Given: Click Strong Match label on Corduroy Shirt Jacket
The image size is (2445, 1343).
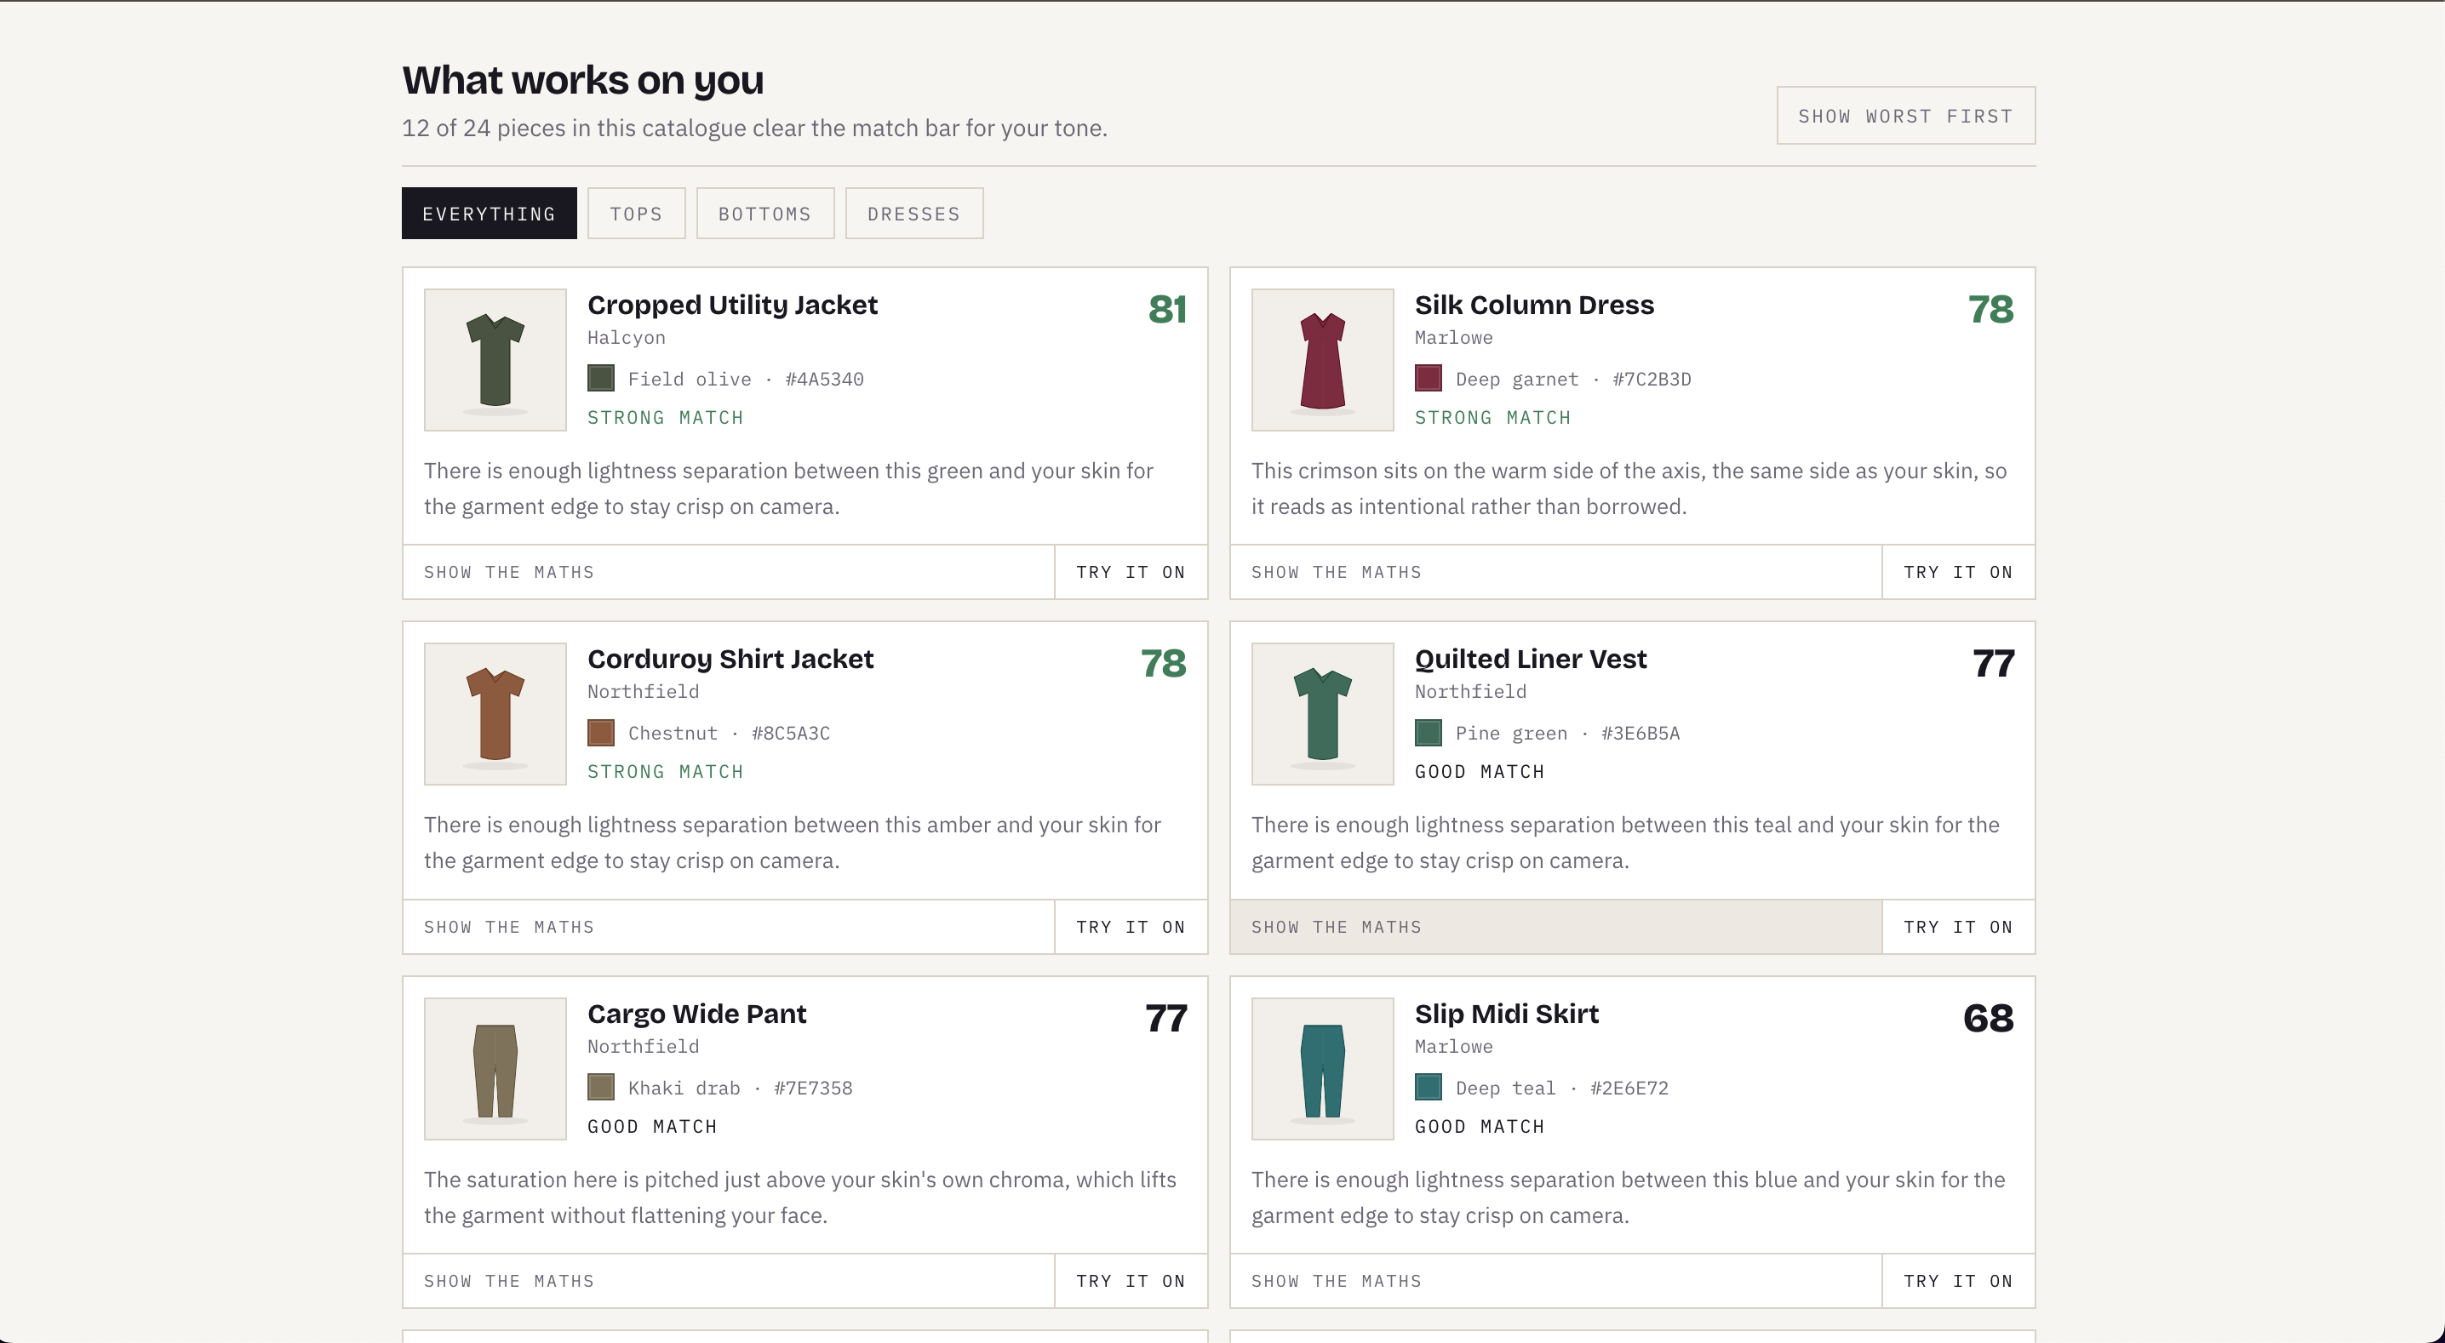Looking at the screenshot, I should click(666, 772).
